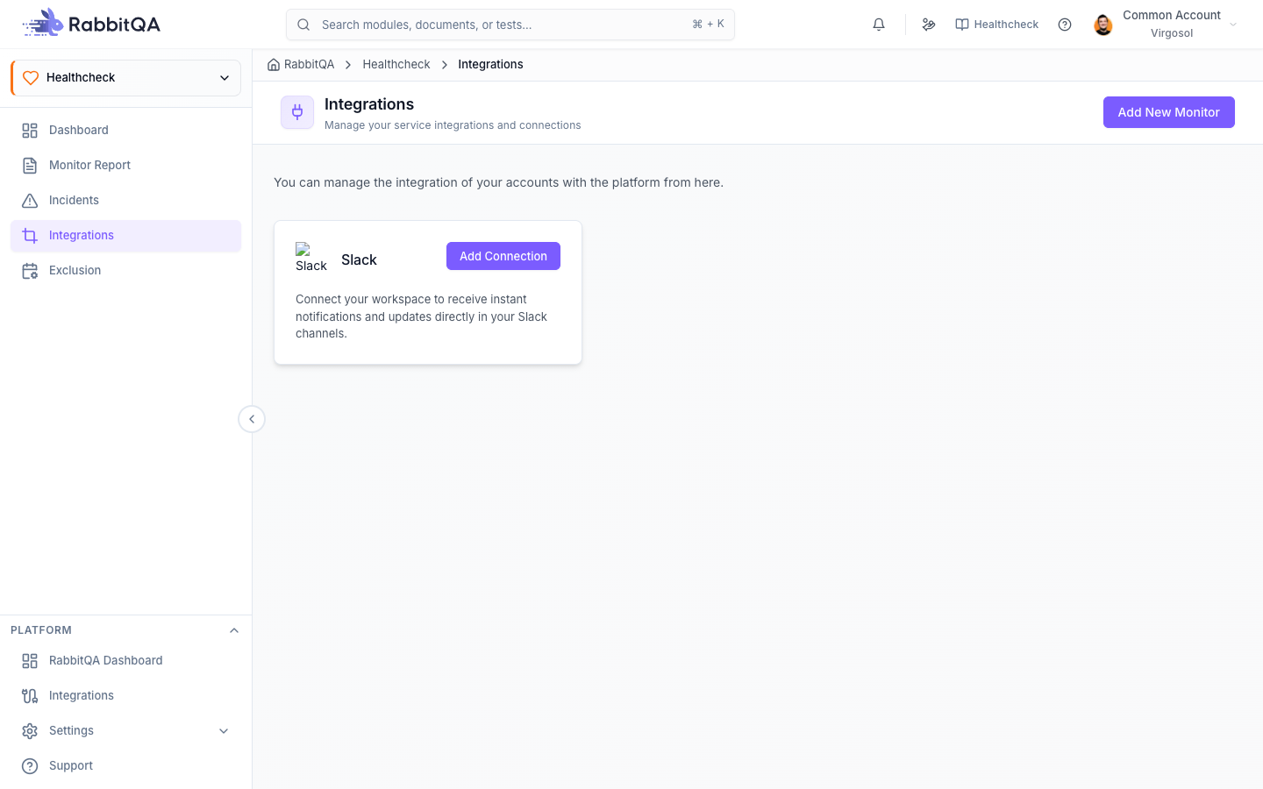Viewport: 1263px width, 789px height.
Task: Collapse the sidebar with the arrow button
Action: (252, 419)
